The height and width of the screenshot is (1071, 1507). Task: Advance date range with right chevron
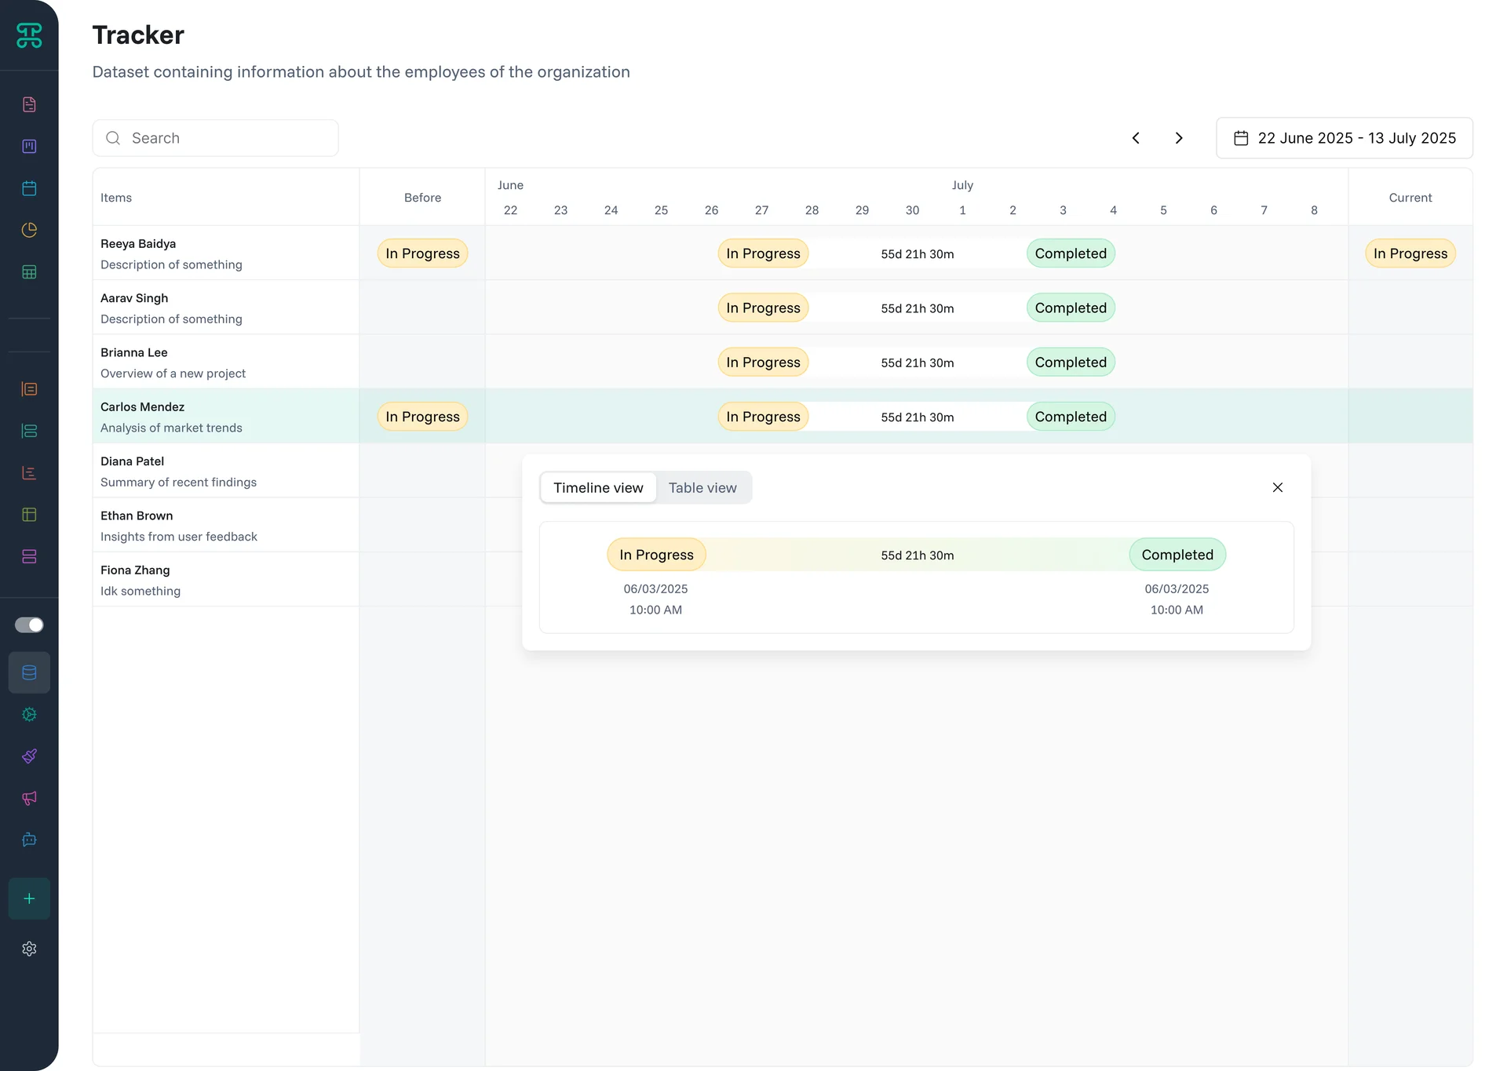pos(1179,138)
